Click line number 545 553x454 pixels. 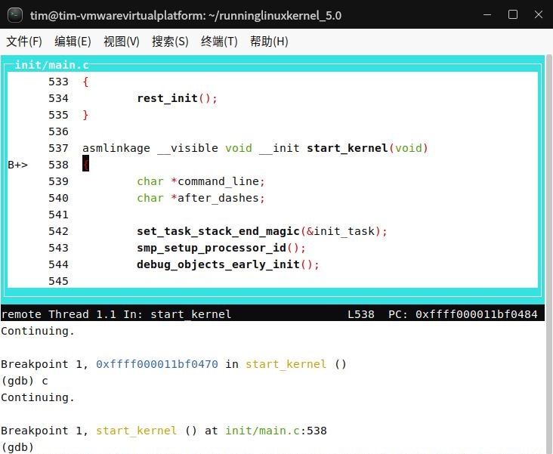58,281
